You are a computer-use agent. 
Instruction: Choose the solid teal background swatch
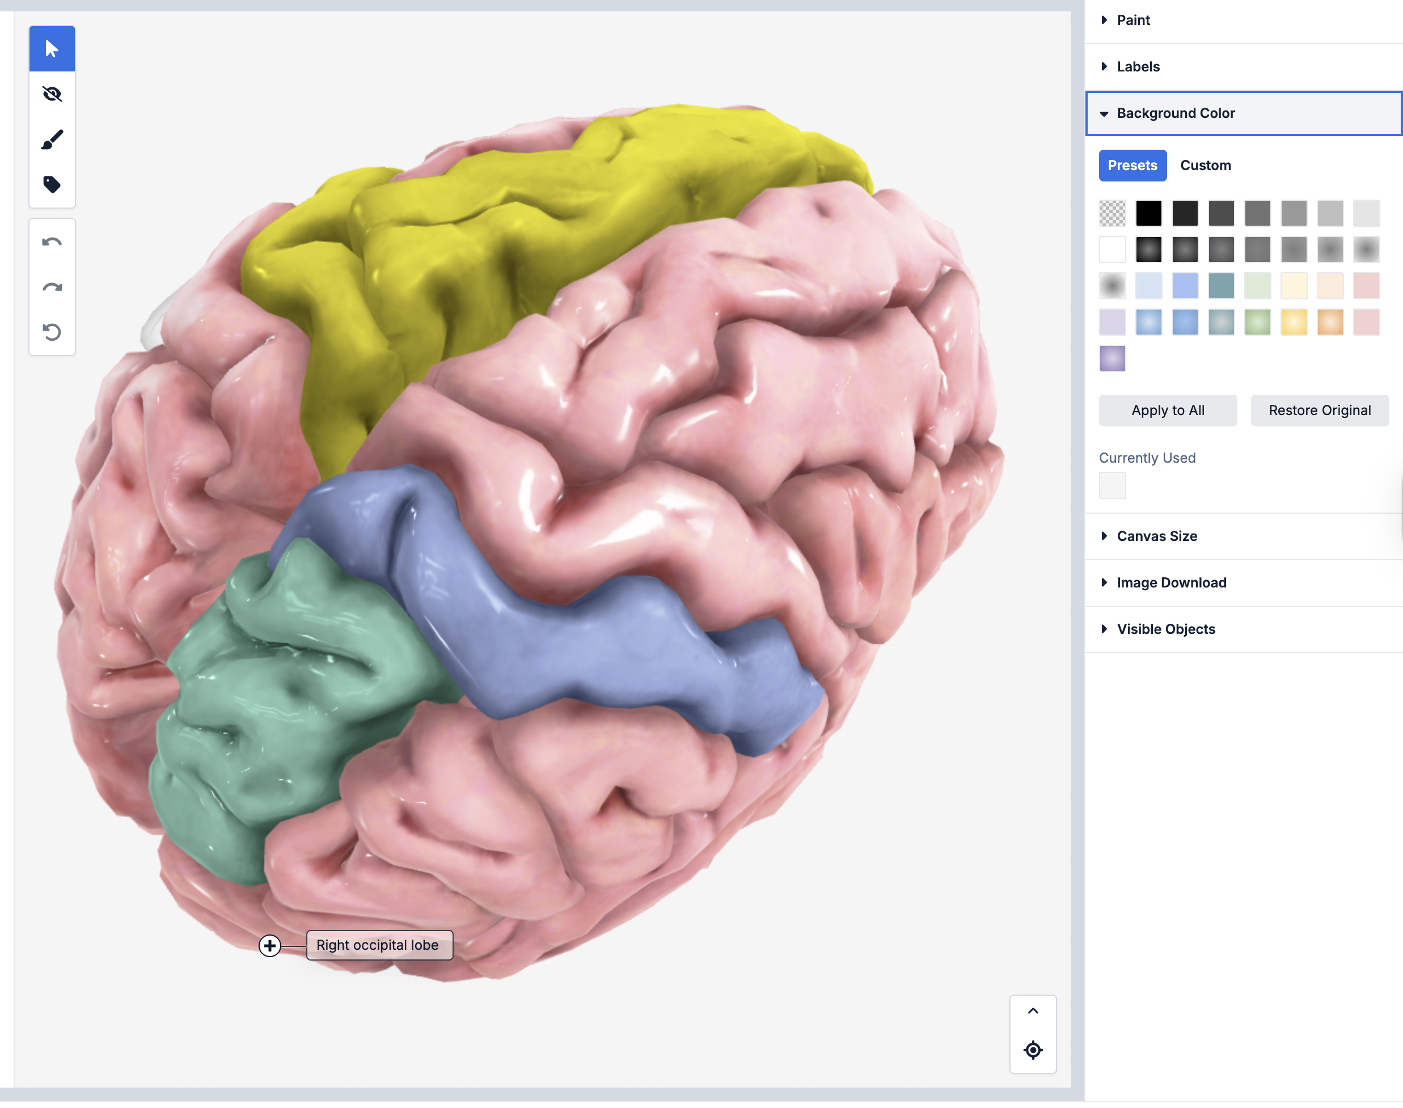(x=1222, y=286)
